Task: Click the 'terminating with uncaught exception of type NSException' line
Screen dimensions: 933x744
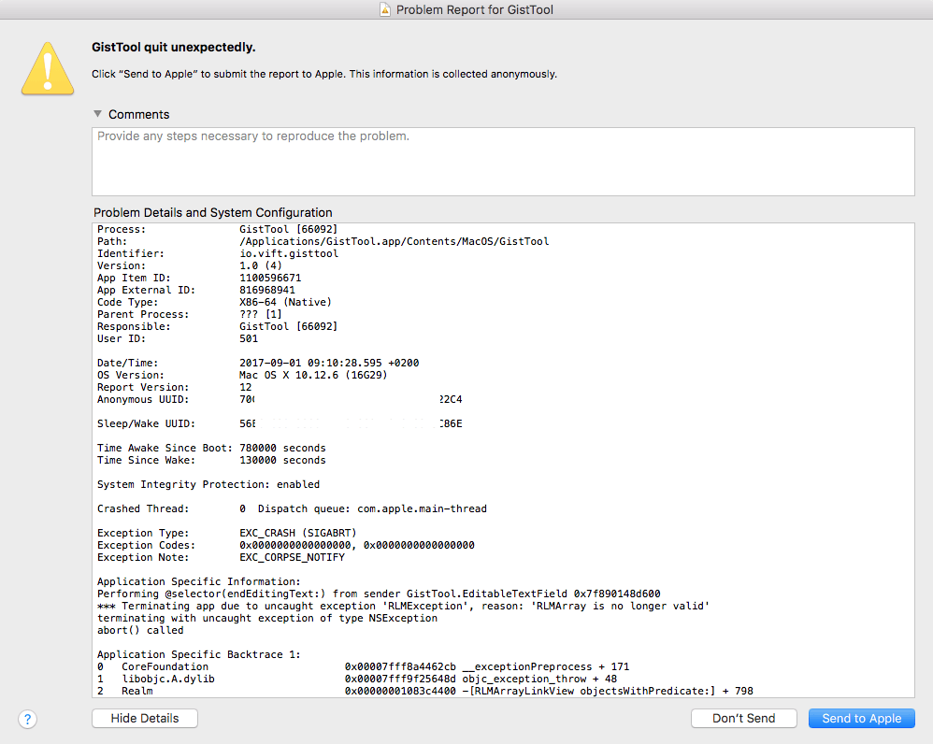Action: click(267, 618)
